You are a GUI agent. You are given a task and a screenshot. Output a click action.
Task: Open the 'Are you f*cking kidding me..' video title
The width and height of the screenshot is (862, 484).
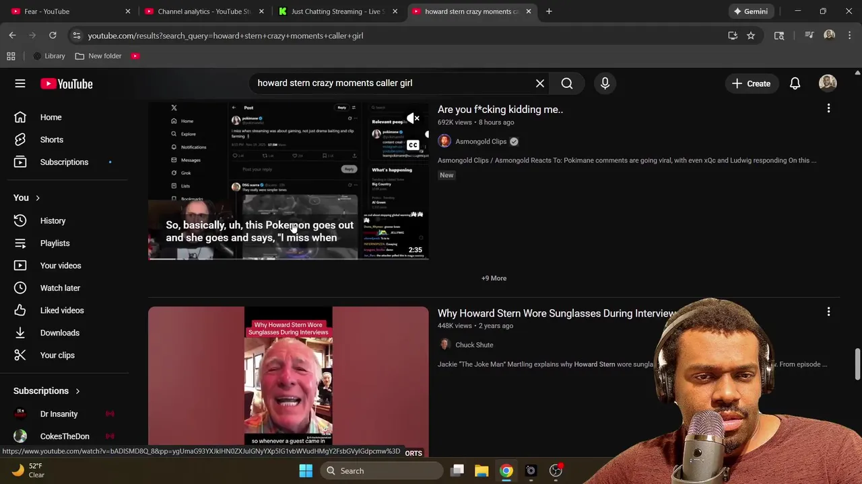[x=500, y=109]
